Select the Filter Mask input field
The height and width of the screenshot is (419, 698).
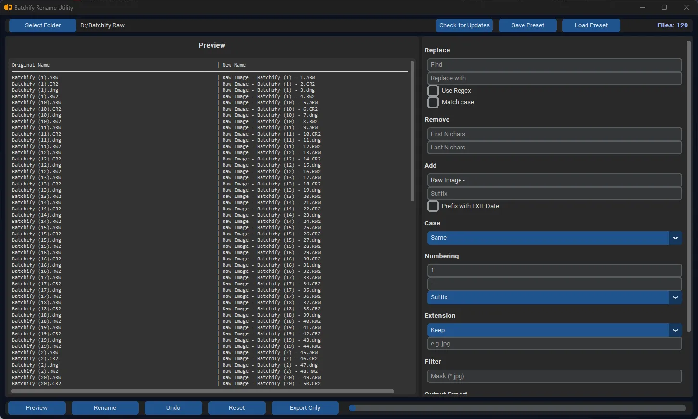pos(554,376)
